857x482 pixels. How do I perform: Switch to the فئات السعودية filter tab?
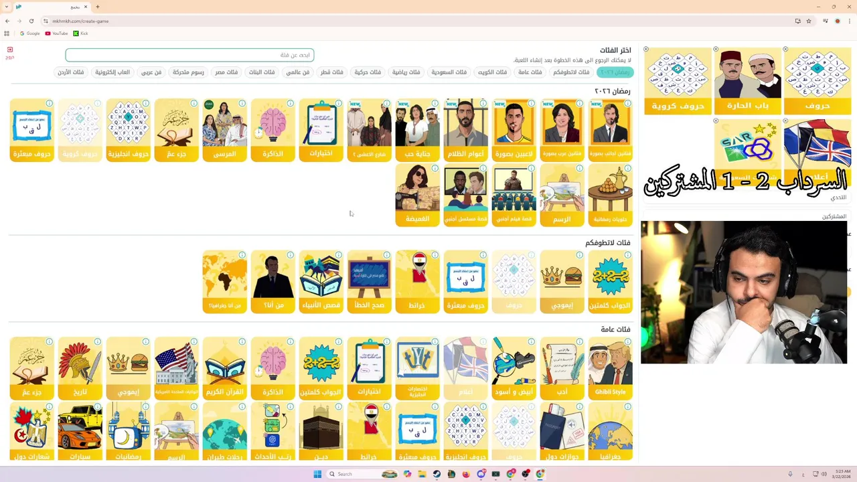pyautogui.click(x=449, y=72)
